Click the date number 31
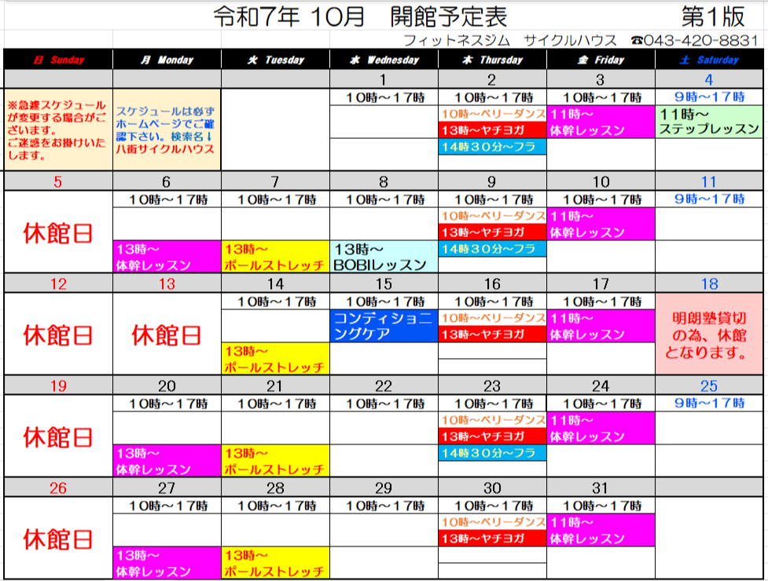768x581 pixels. pos(601,488)
